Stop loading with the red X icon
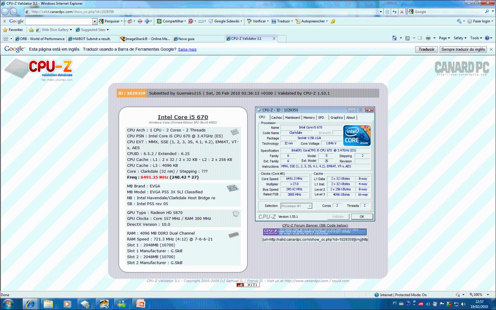 (x=402, y=12)
